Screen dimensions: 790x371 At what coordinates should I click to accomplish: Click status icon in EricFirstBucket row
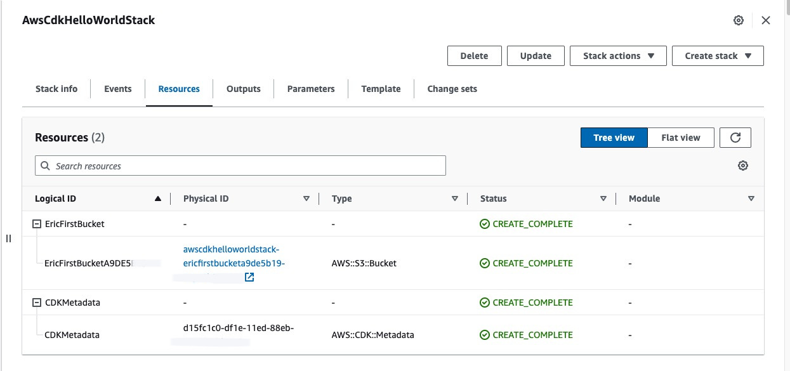point(485,224)
